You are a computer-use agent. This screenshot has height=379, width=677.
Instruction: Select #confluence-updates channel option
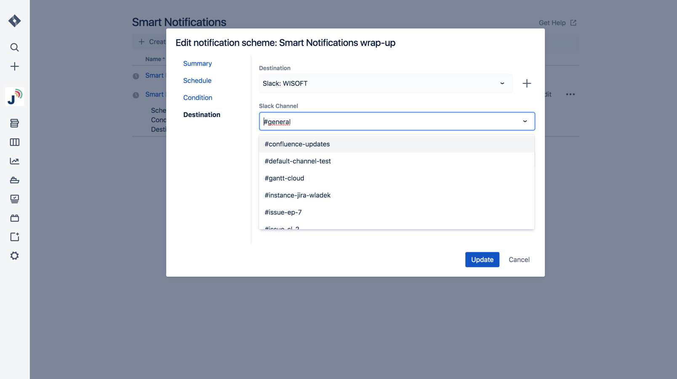297,144
